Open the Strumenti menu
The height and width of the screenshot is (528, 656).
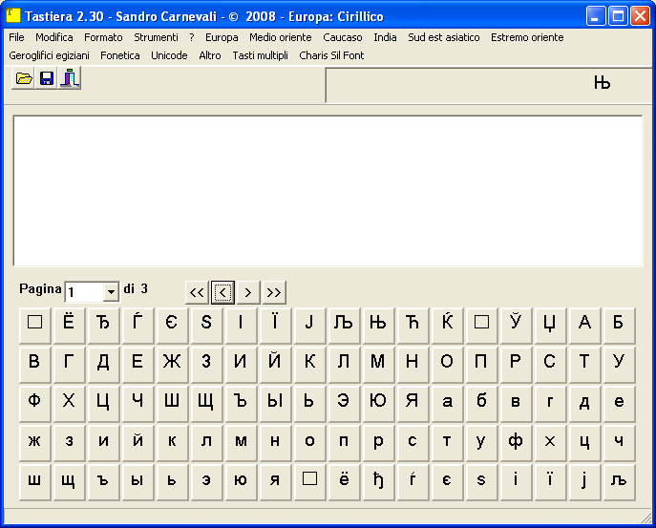156,37
